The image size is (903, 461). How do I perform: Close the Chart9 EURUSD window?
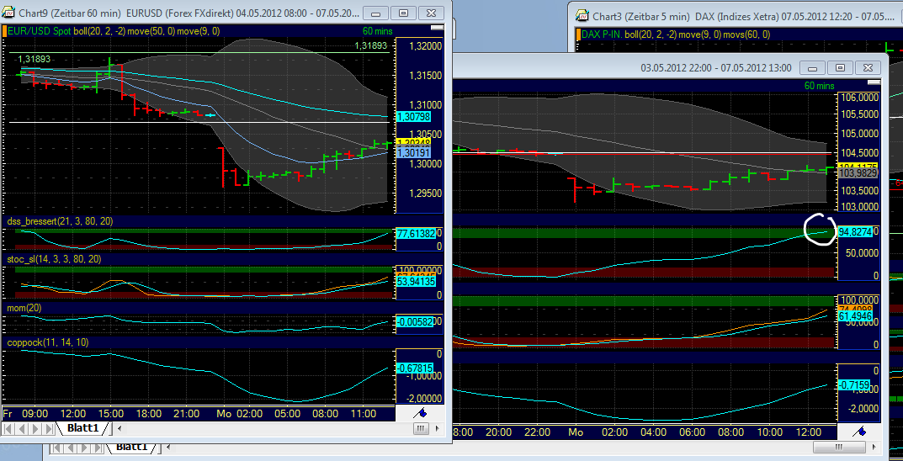click(431, 13)
